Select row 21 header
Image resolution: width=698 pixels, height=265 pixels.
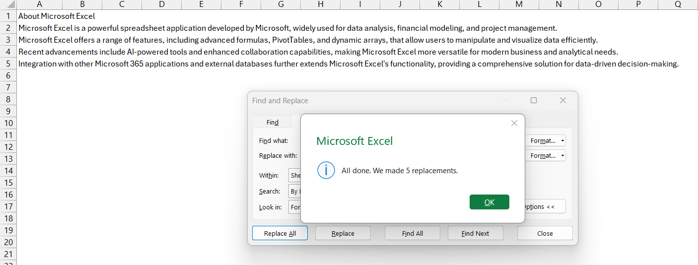[x=8, y=254]
